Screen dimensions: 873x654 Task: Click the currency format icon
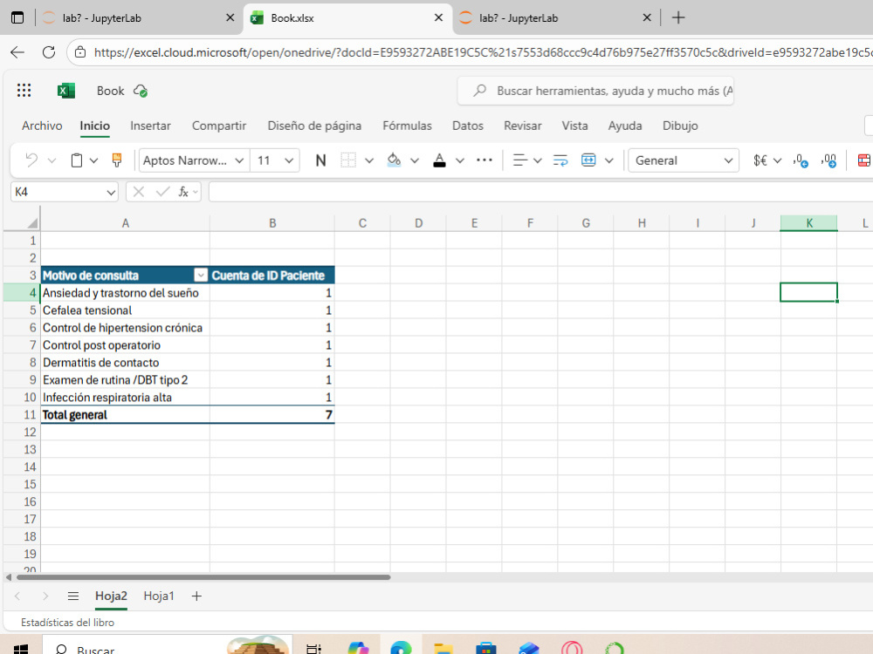[760, 160]
